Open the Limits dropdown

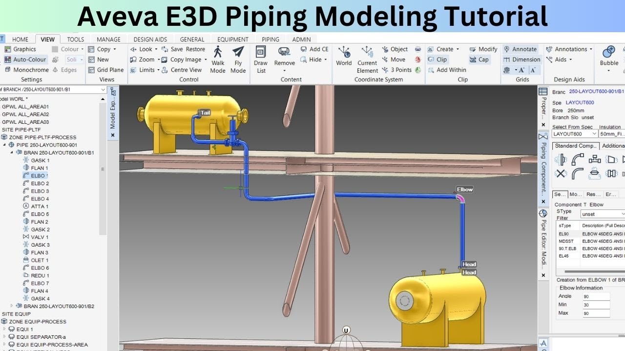click(x=145, y=70)
